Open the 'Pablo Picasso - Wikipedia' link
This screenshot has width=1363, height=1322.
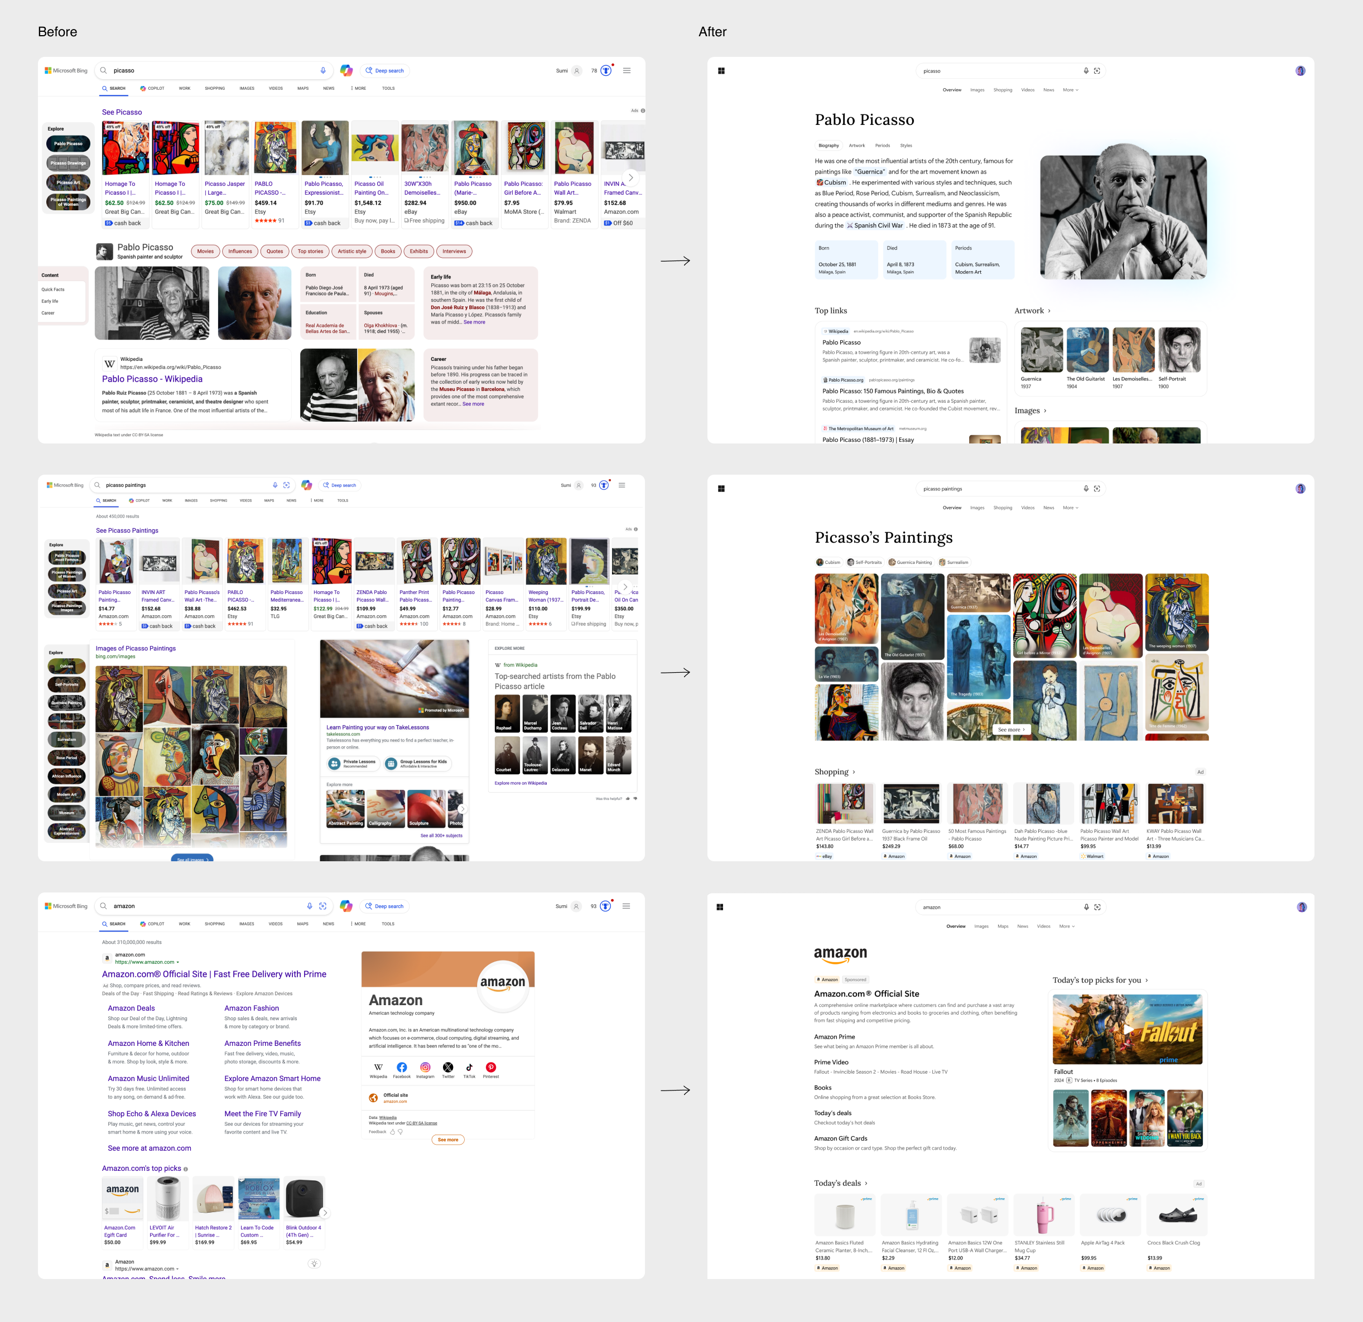coord(152,379)
